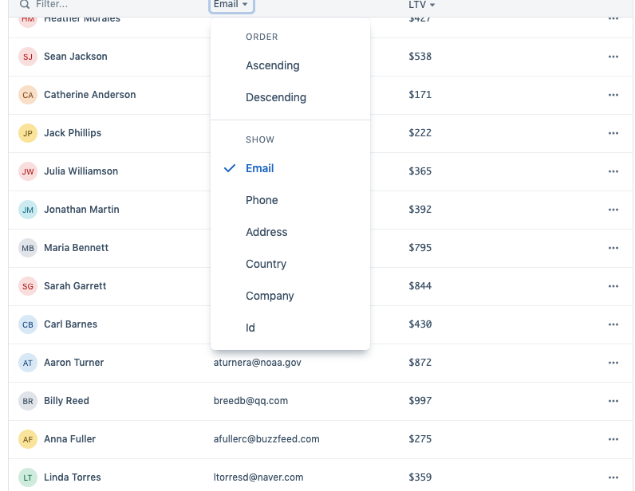The height and width of the screenshot is (491, 635).
Task: Open more options for Anna Fuller
Action: pyautogui.click(x=613, y=439)
